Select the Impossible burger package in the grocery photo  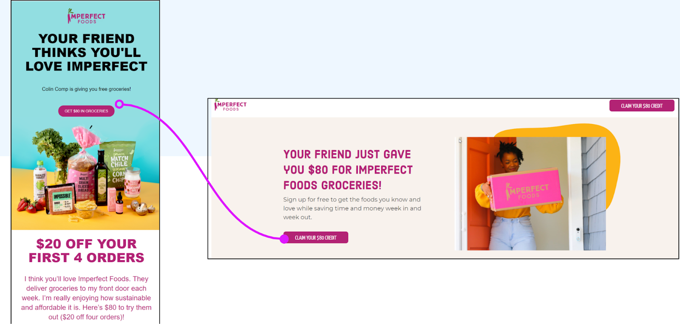pyautogui.click(x=62, y=200)
